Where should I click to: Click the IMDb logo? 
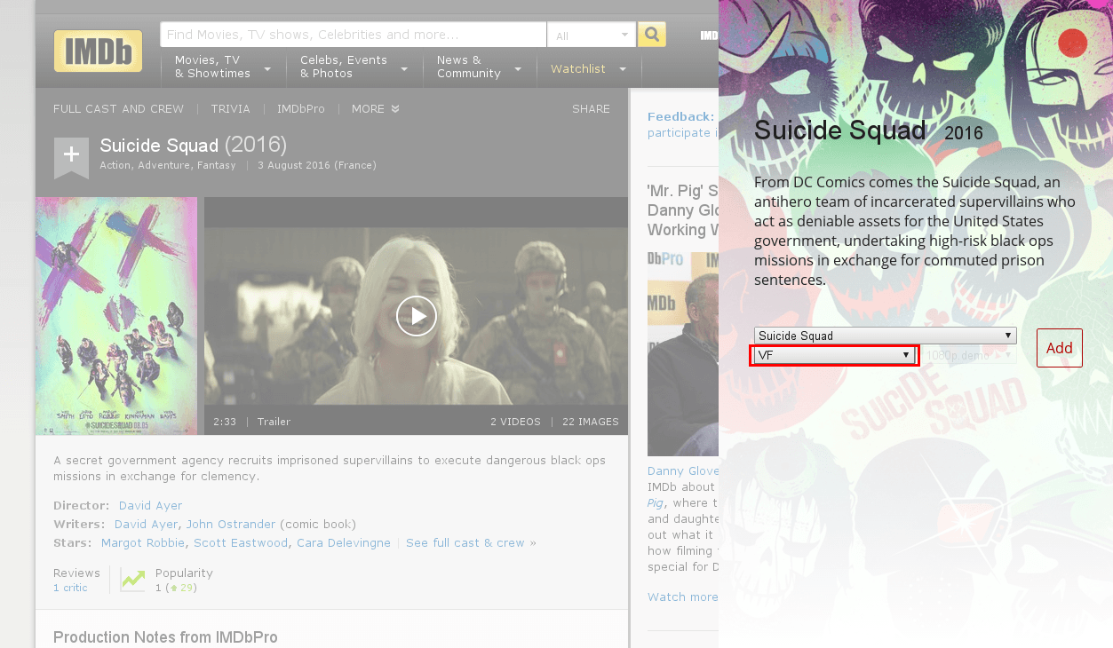(x=98, y=51)
